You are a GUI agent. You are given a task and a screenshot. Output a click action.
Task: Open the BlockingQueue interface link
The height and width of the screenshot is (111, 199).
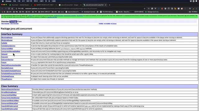pyautogui.click(x=7, y=40)
